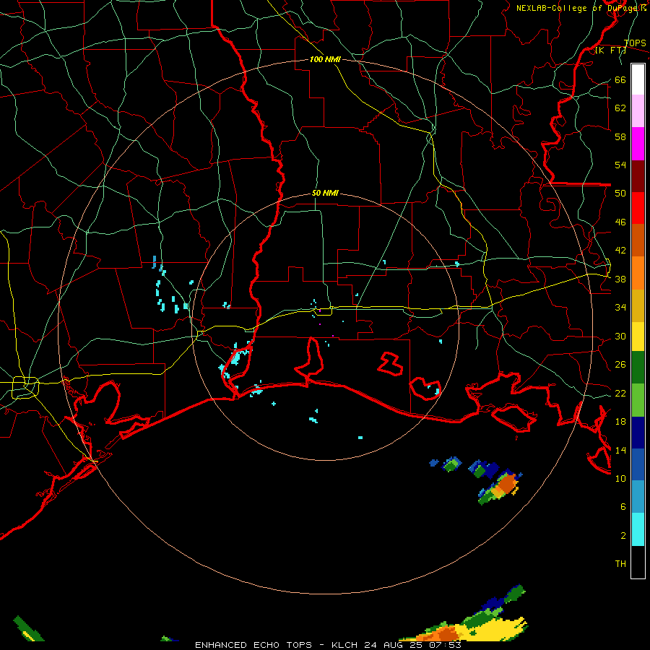This screenshot has width=650, height=650.
Task: Pick the orange 38 kft legend swatch
Action: pyautogui.click(x=638, y=273)
